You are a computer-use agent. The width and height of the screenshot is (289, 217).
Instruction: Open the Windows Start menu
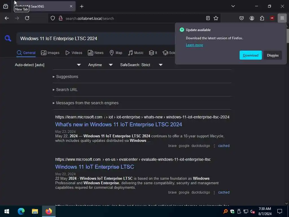click(7, 211)
